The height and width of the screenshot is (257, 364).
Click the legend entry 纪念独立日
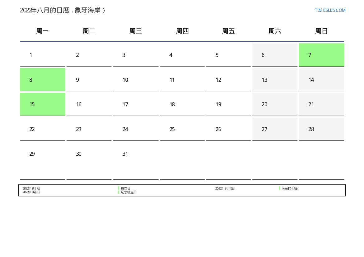pos(129,192)
